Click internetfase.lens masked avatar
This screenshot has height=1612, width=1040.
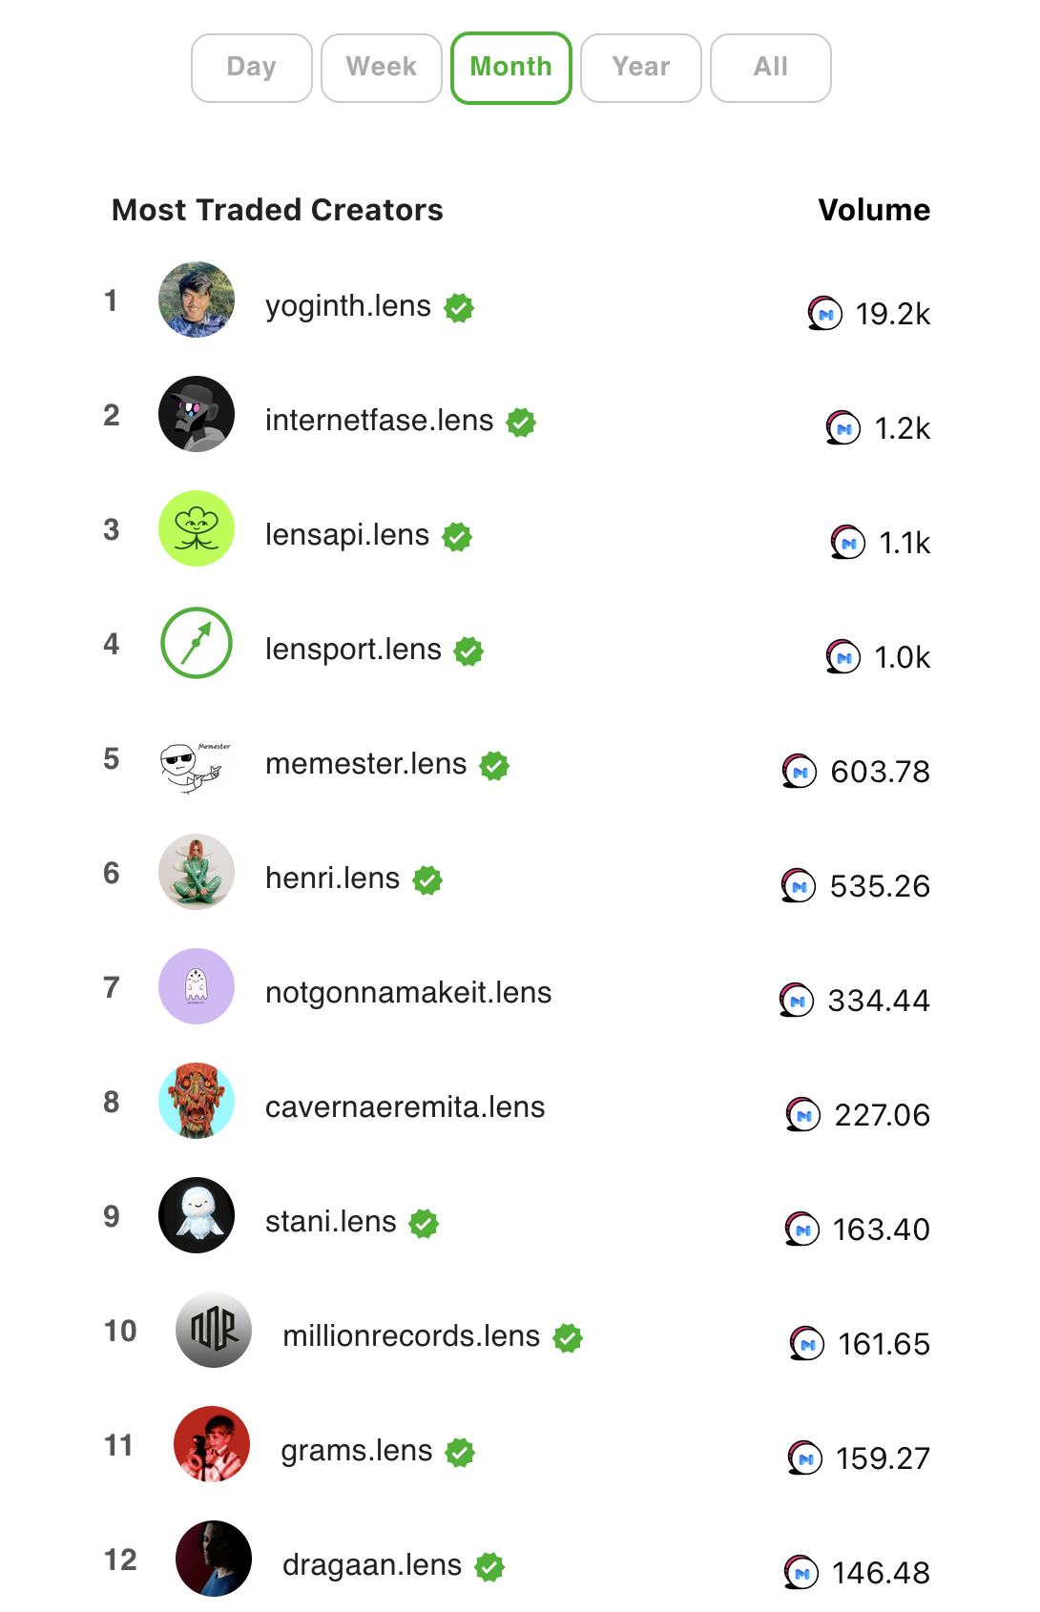pyautogui.click(x=197, y=414)
